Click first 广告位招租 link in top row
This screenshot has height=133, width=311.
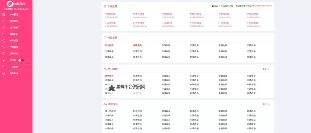[x=110, y=14]
